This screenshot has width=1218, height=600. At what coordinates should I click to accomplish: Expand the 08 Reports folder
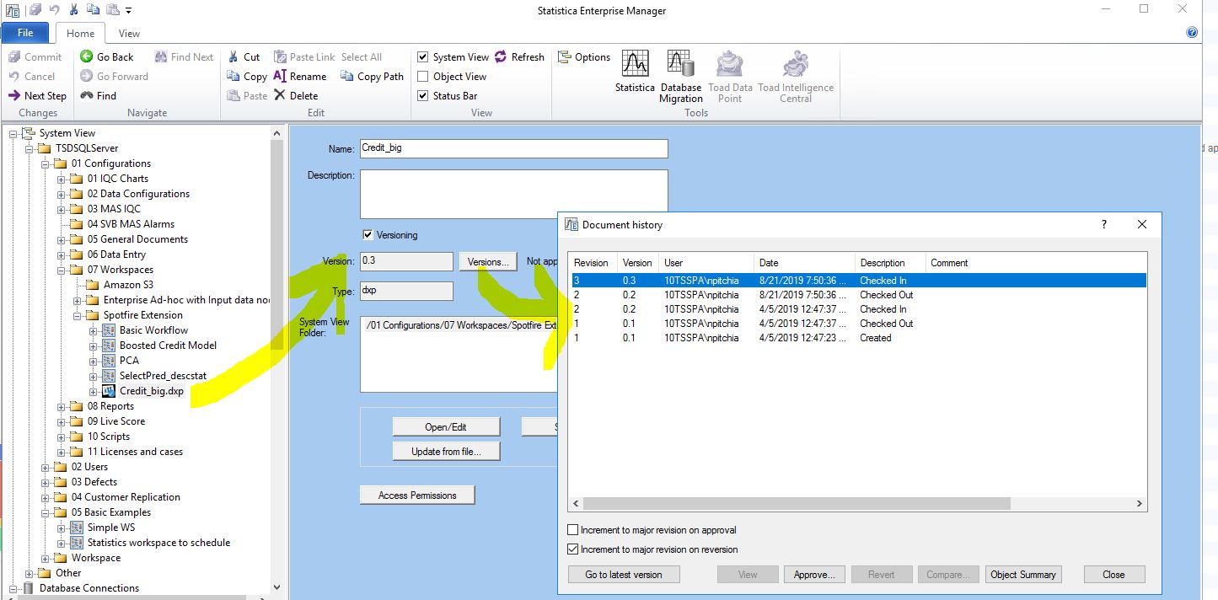click(x=62, y=406)
